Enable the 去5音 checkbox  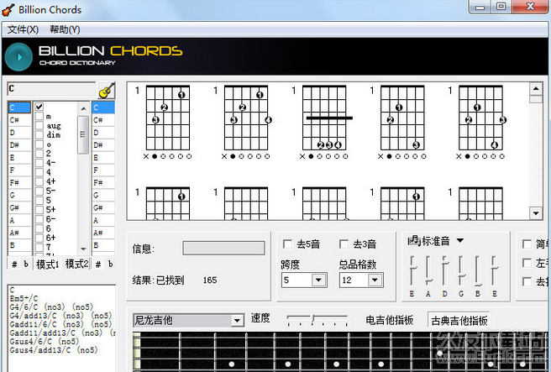coord(287,244)
